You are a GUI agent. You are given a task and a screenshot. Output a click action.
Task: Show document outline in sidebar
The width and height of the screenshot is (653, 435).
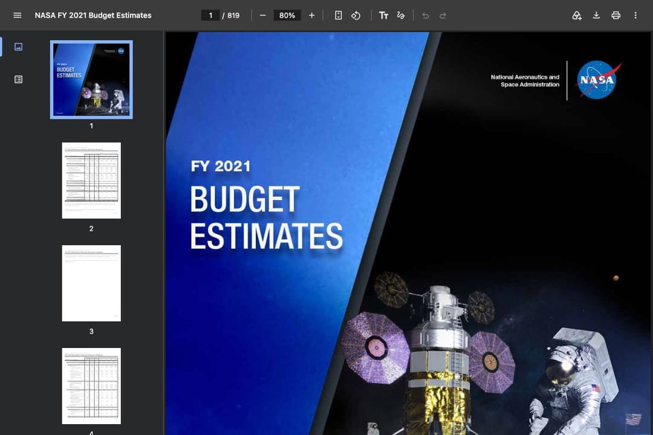point(18,79)
